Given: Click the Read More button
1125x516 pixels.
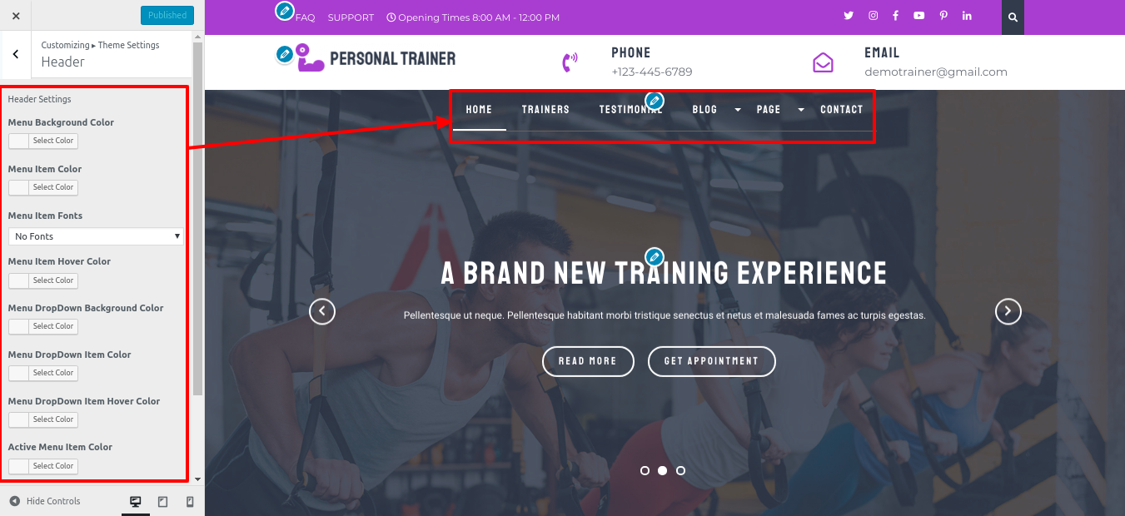Looking at the screenshot, I should coord(588,361).
